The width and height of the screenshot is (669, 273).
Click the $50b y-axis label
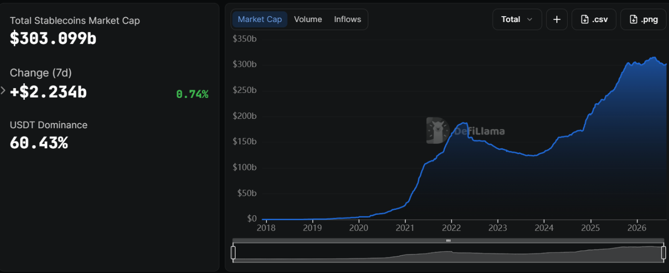tap(246, 193)
